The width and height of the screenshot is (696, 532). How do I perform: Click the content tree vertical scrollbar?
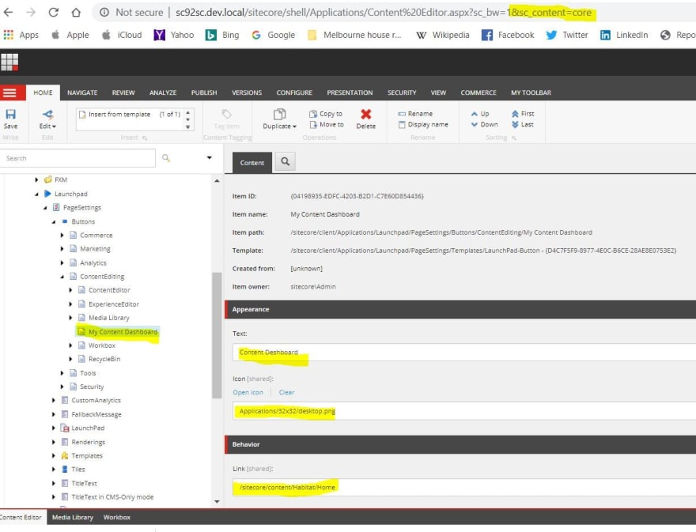point(217,335)
